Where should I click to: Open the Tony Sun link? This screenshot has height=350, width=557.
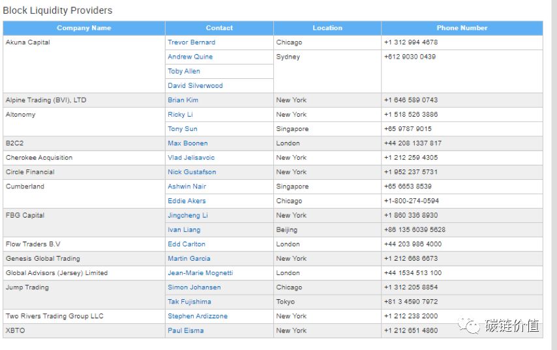182,129
